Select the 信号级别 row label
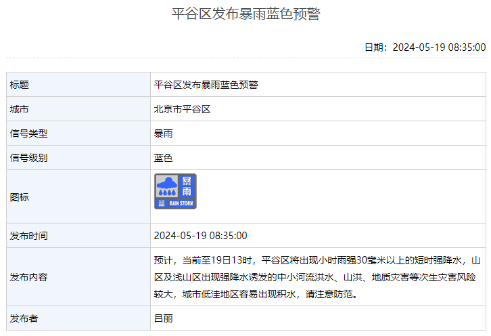Screen dimensions: 491x336 pos(29,158)
